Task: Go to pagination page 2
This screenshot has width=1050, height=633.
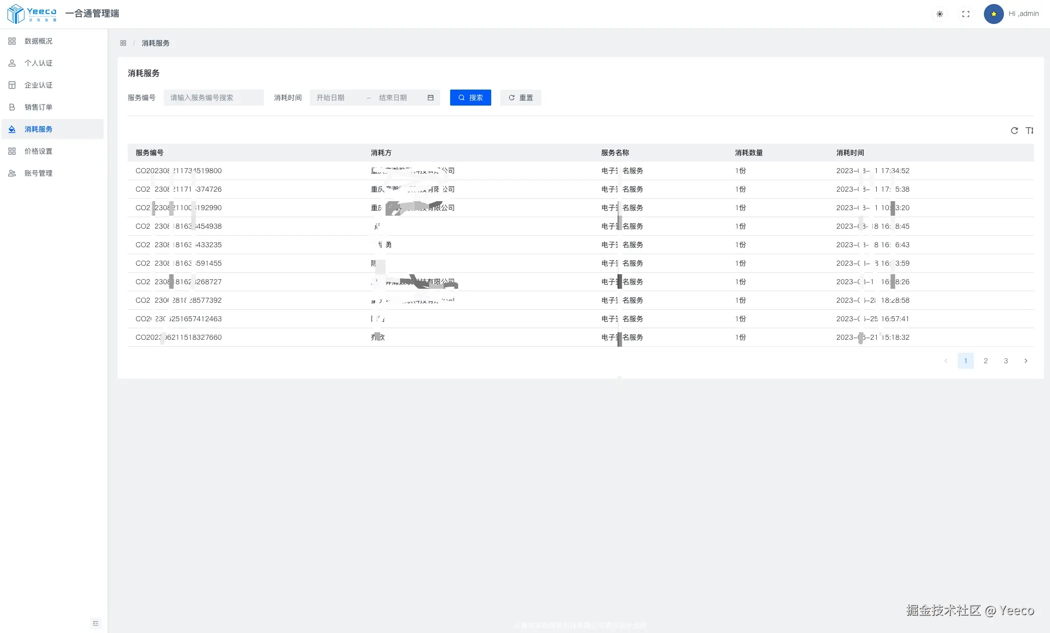Action: pos(986,361)
